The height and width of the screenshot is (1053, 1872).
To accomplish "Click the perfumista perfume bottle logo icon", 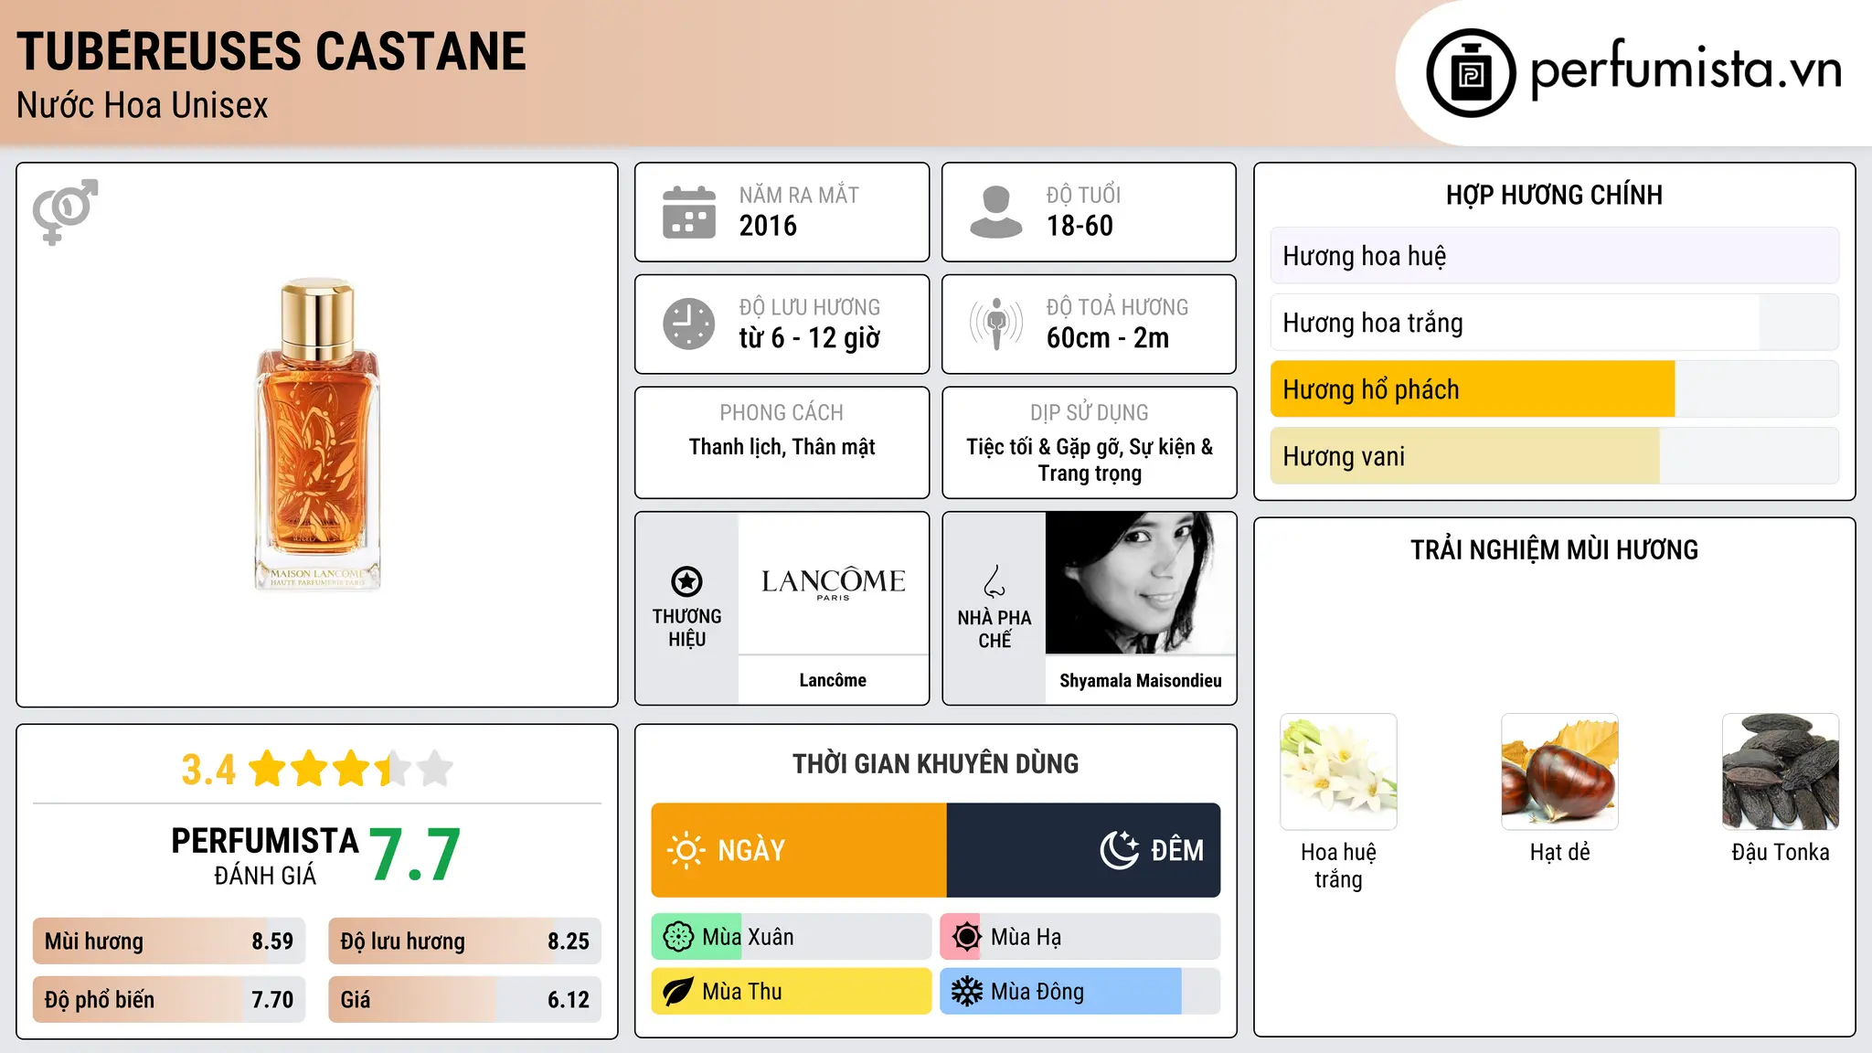I will point(1471,73).
